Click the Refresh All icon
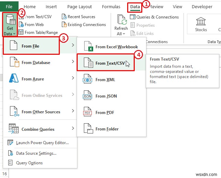 click(x=122, y=20)
